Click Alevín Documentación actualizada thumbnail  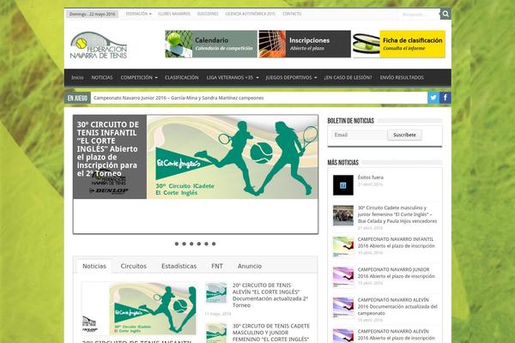[342, 307]
